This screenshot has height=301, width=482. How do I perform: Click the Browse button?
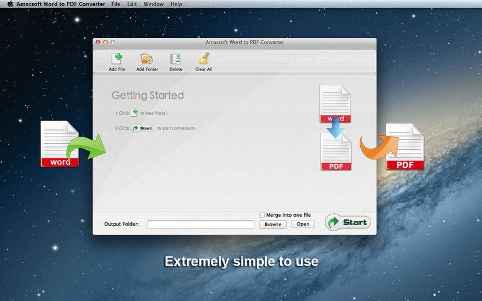pyautogui.click(x=273, y=225)
